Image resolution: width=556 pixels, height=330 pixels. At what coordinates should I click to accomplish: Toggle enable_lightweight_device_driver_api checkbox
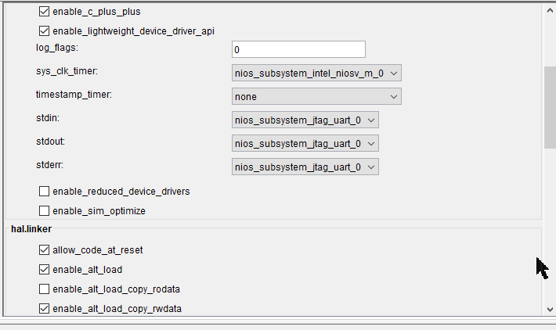click(44, 31)
